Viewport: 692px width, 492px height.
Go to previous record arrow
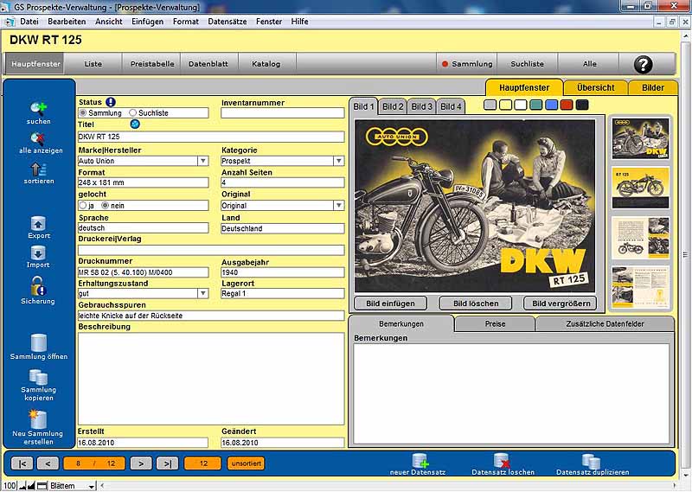(x=48, y=463)
